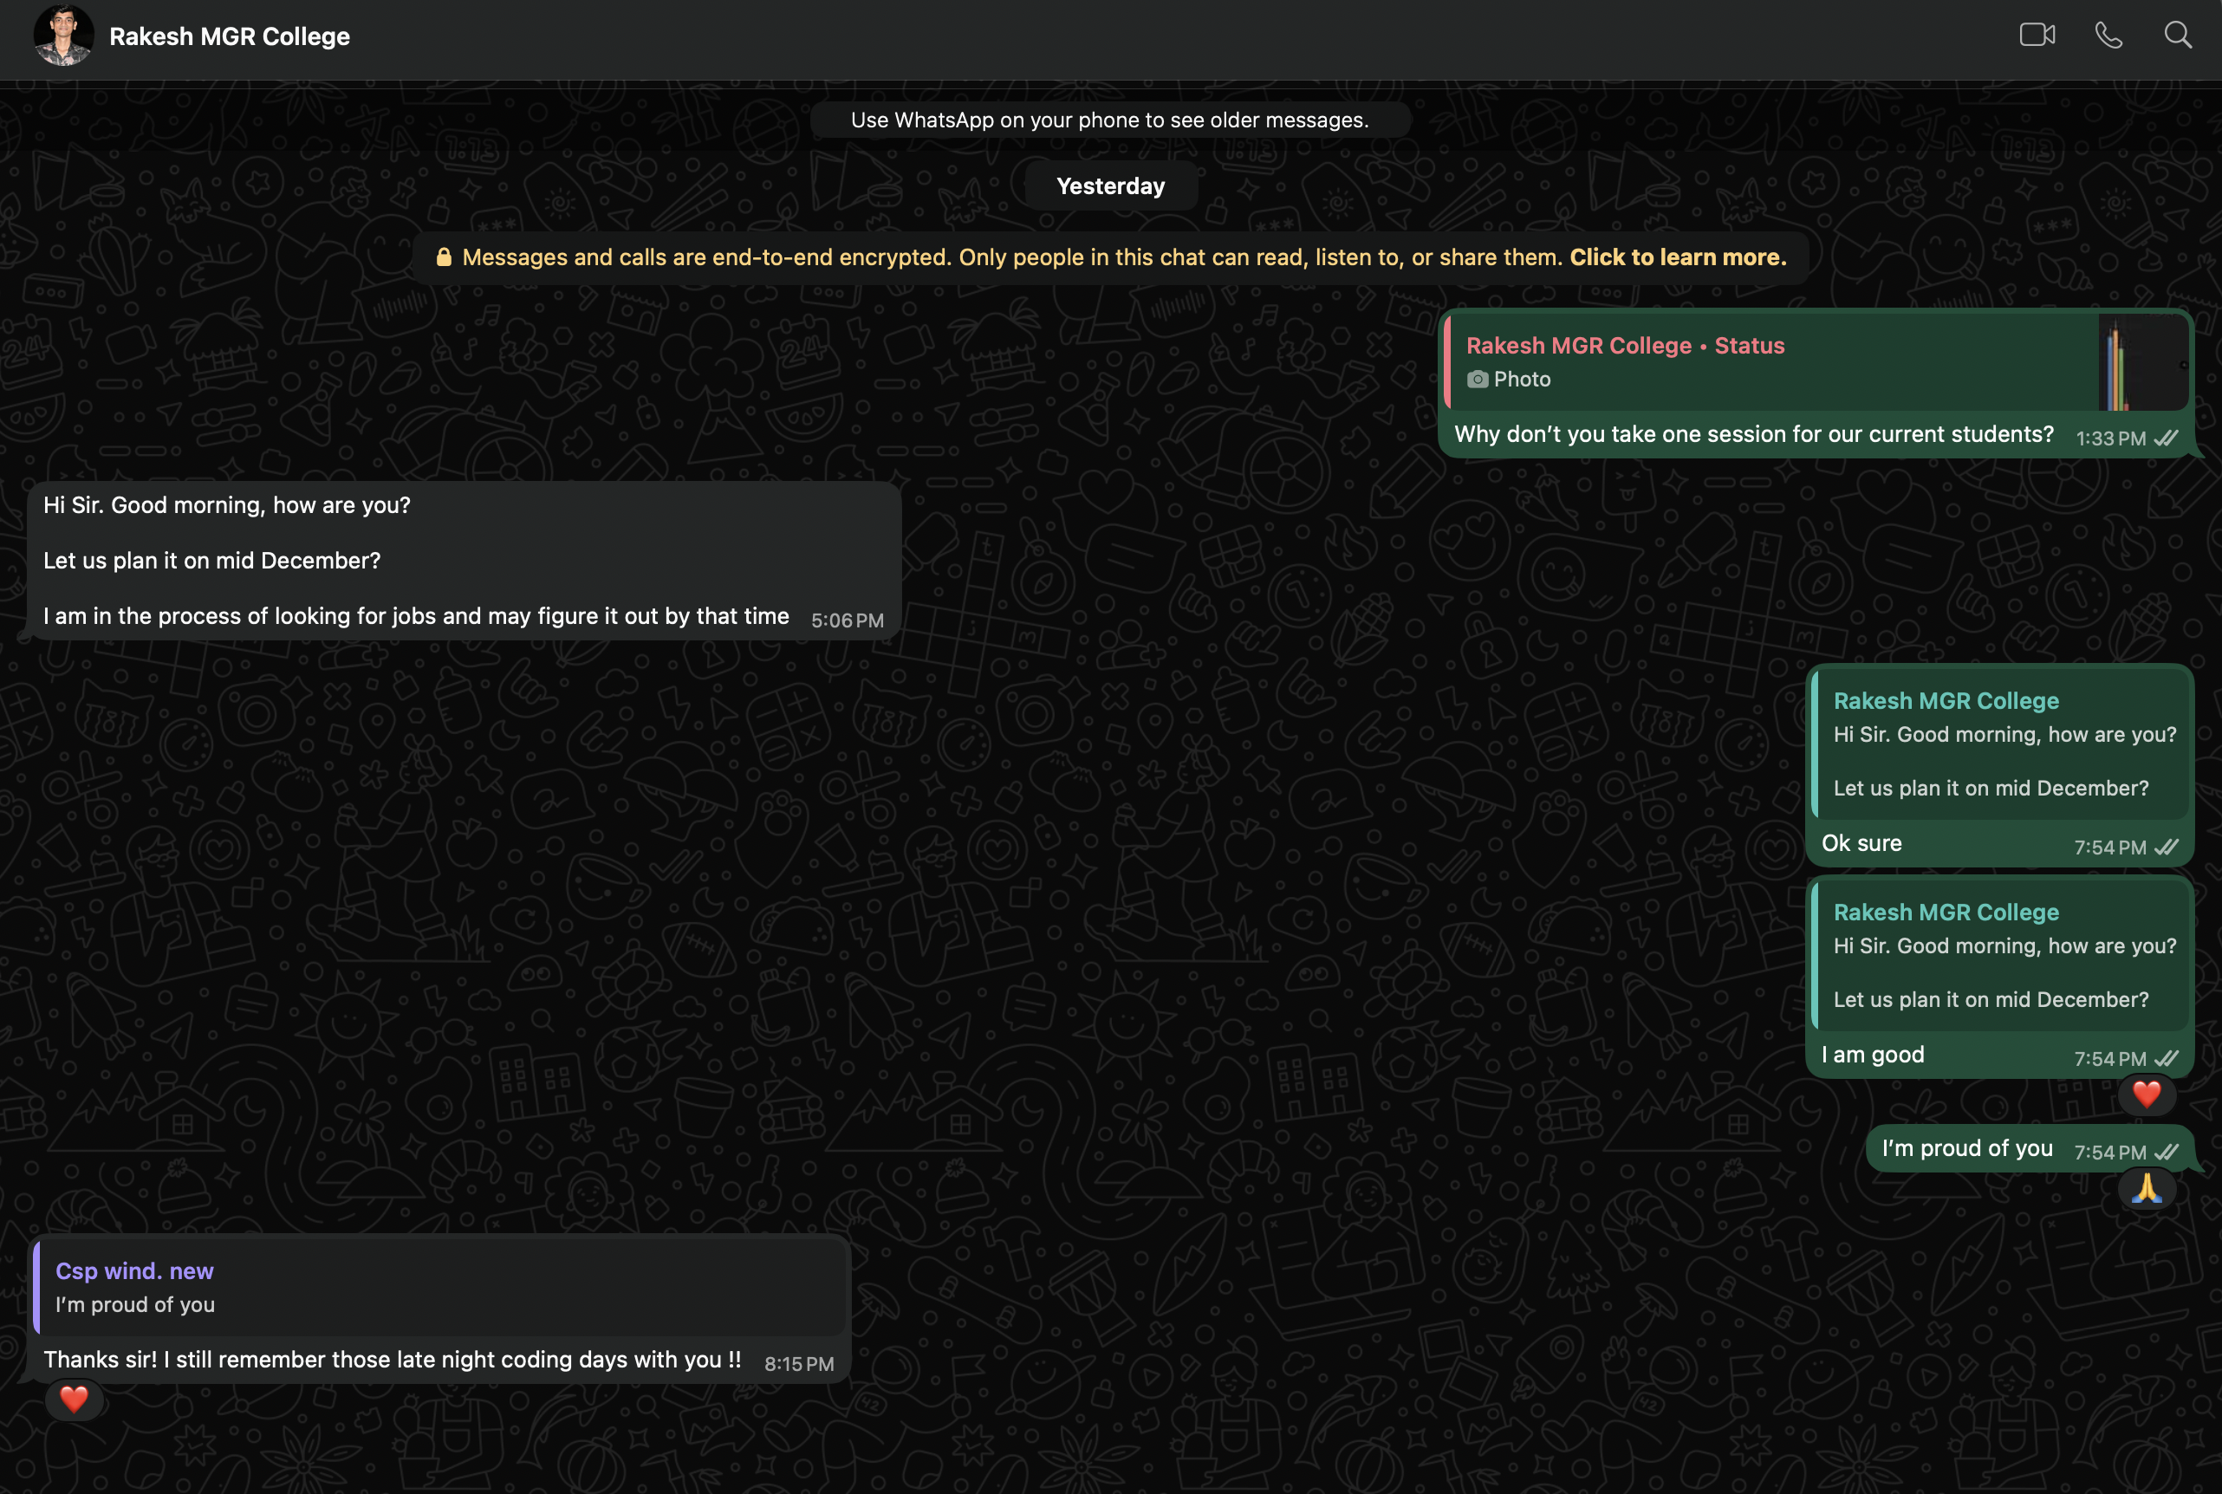This screenshot has width=2222, height=1494.
Task: Click read receipt ticks on 'I'm proud of you'
Action: pos(2167,1152)
